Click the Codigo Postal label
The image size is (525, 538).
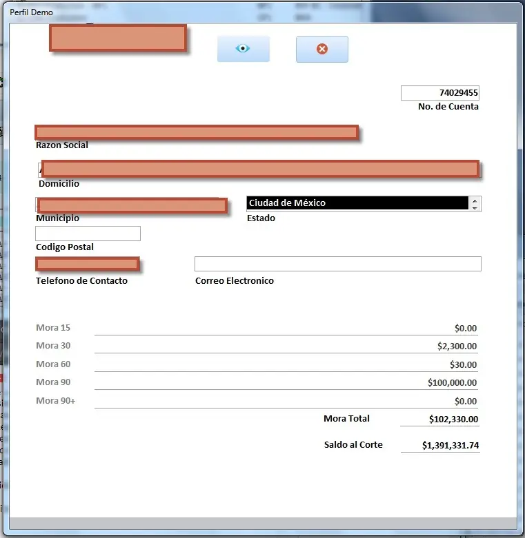point(65,247)
